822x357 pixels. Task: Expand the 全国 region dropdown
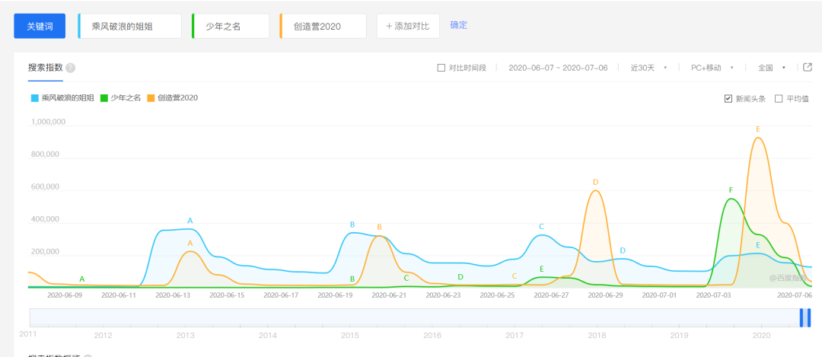coord(771,68)
